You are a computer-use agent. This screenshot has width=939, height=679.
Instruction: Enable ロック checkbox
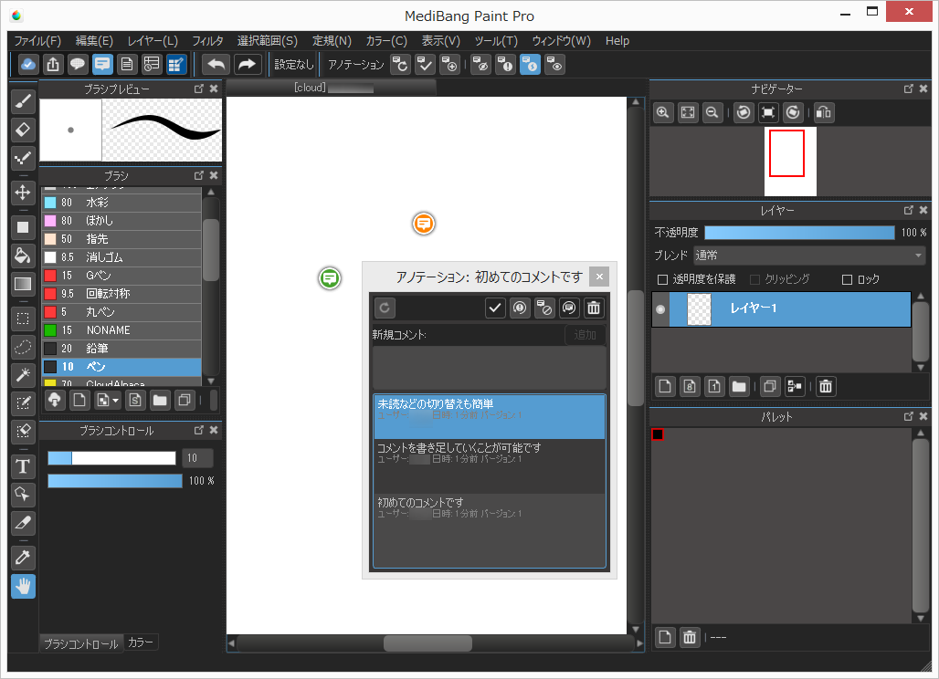pyautogui.click(x=847, y=279)
